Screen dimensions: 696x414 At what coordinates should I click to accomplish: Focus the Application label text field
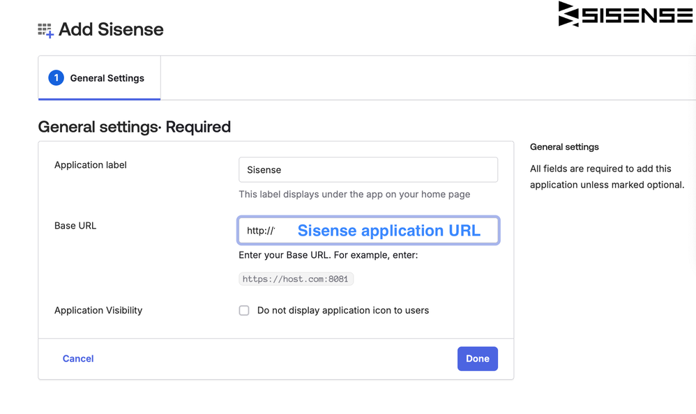click(x=368, y=170)
